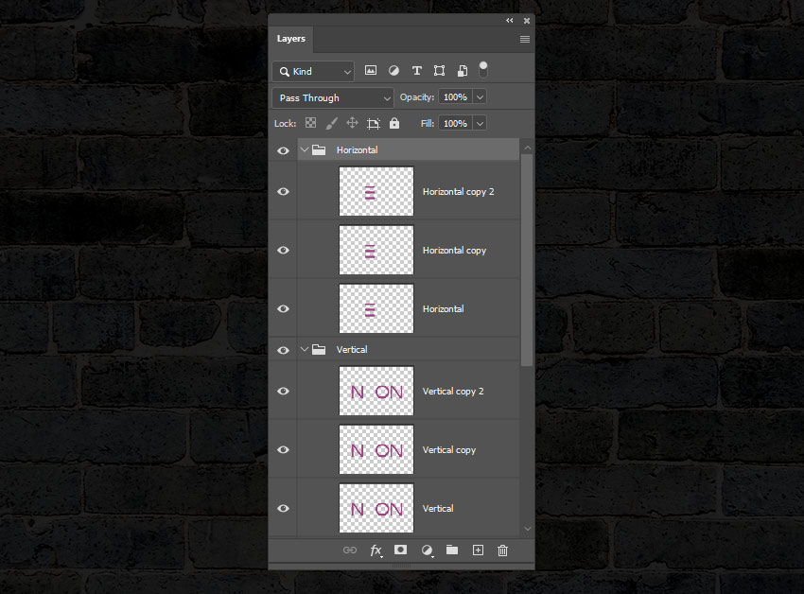This screenshot has height=594, width=804.
Task: Open the Opacity value dropdown
Action: [x=480, y=96]
